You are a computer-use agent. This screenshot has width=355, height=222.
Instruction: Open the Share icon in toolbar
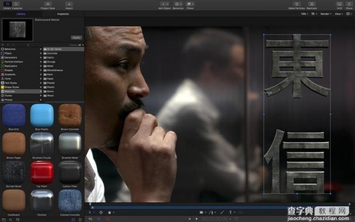[x=348, y=4]
